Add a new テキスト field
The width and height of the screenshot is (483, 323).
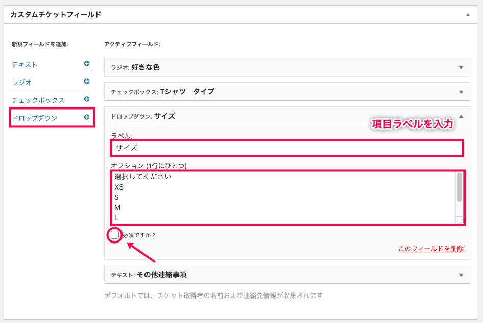pyautogui.click(x=25, y=65)
